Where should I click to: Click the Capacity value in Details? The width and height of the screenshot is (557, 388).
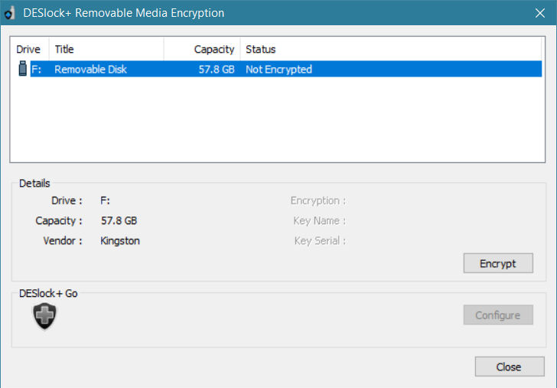(119, 220)
